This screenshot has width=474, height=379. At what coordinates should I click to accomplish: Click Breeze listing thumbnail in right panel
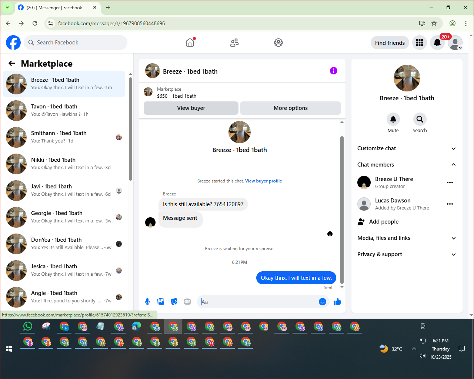407,78
